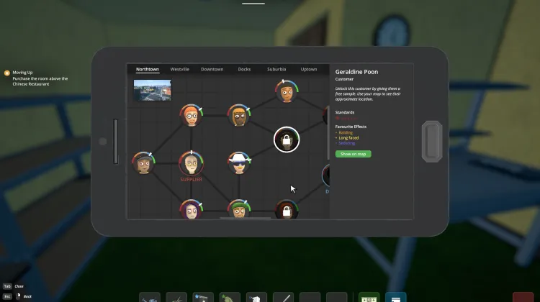Select the Northtown tab
This screenshot has height=302, width=540.
click(148, 70)
